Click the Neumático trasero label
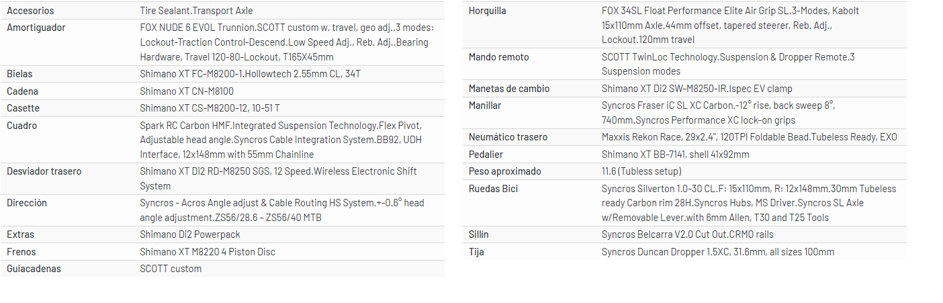This screenshot has width=943, height=303. [x=508, y=137]
